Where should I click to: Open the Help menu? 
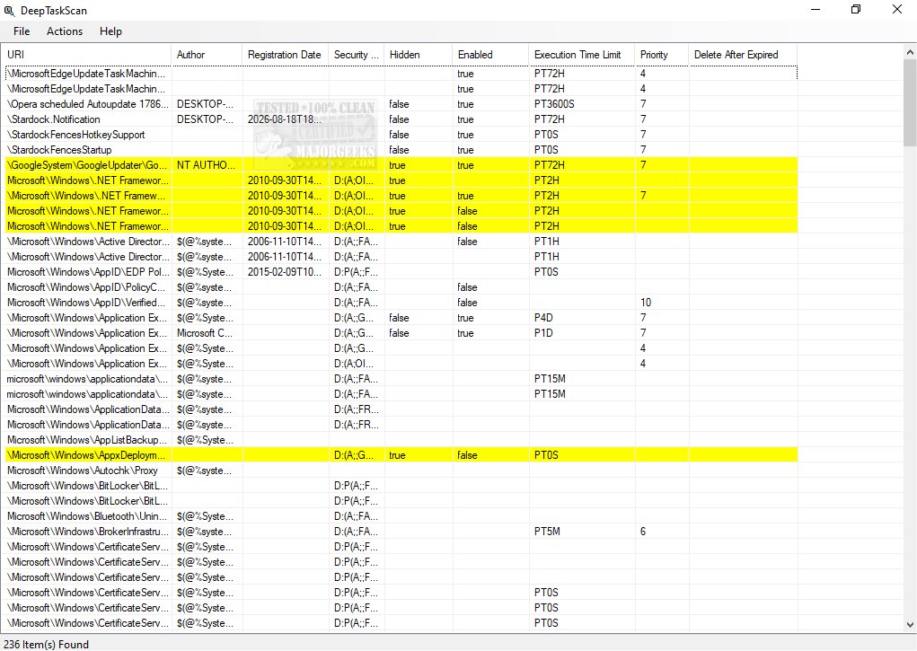coord(110,31)
